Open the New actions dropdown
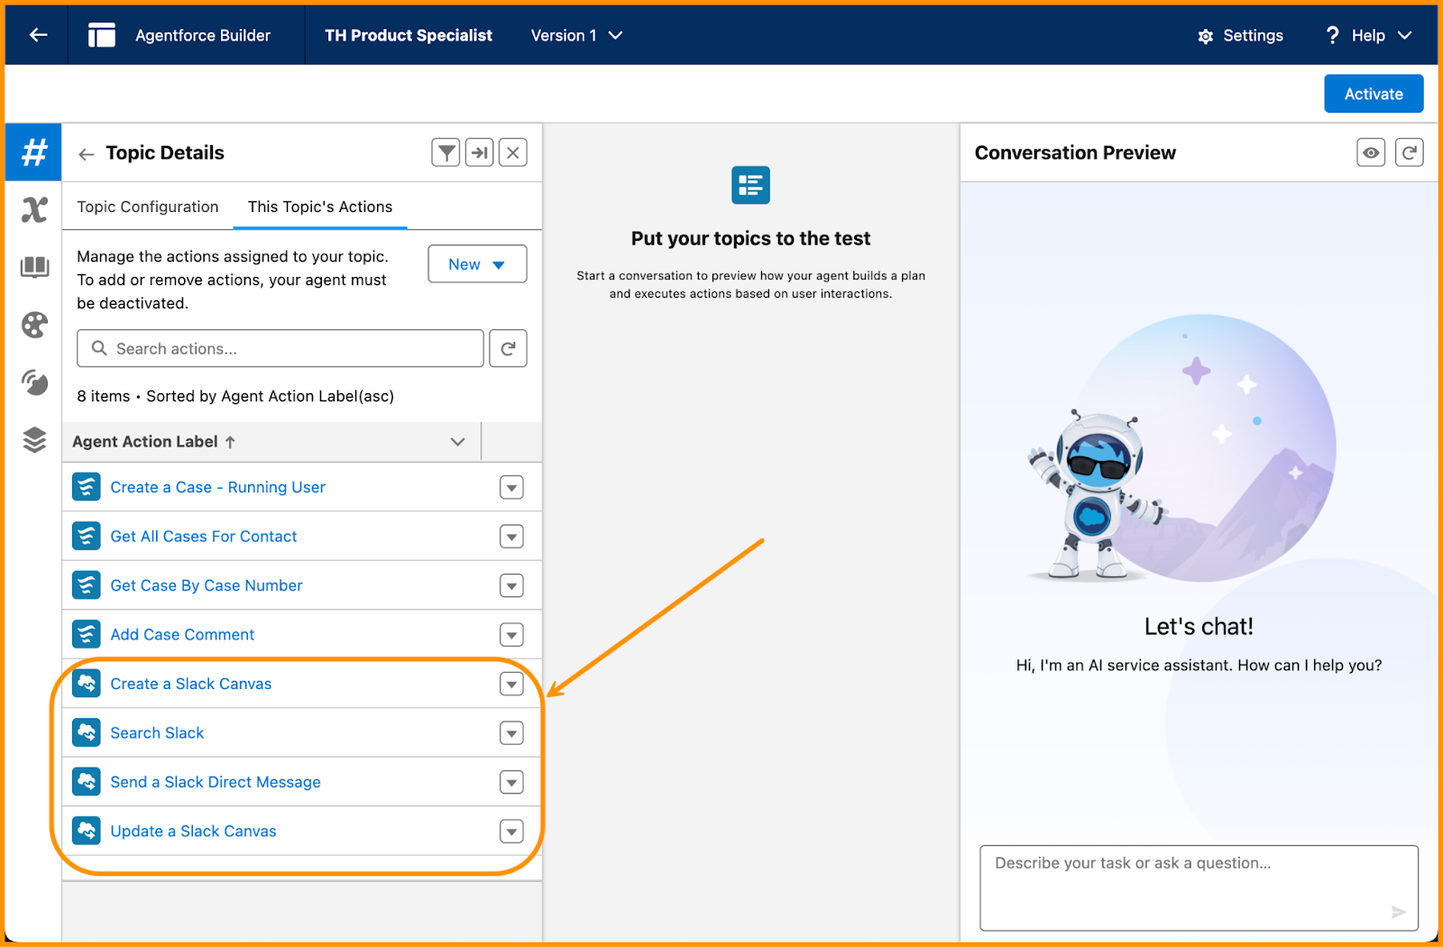The image size is (1443, 947). coord(477,264)
